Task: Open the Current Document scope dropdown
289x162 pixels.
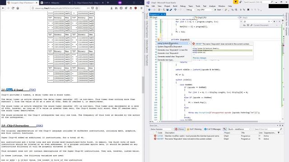Action: (x=265, y=25)
